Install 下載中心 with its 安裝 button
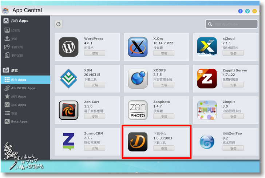 coord(164,148)
